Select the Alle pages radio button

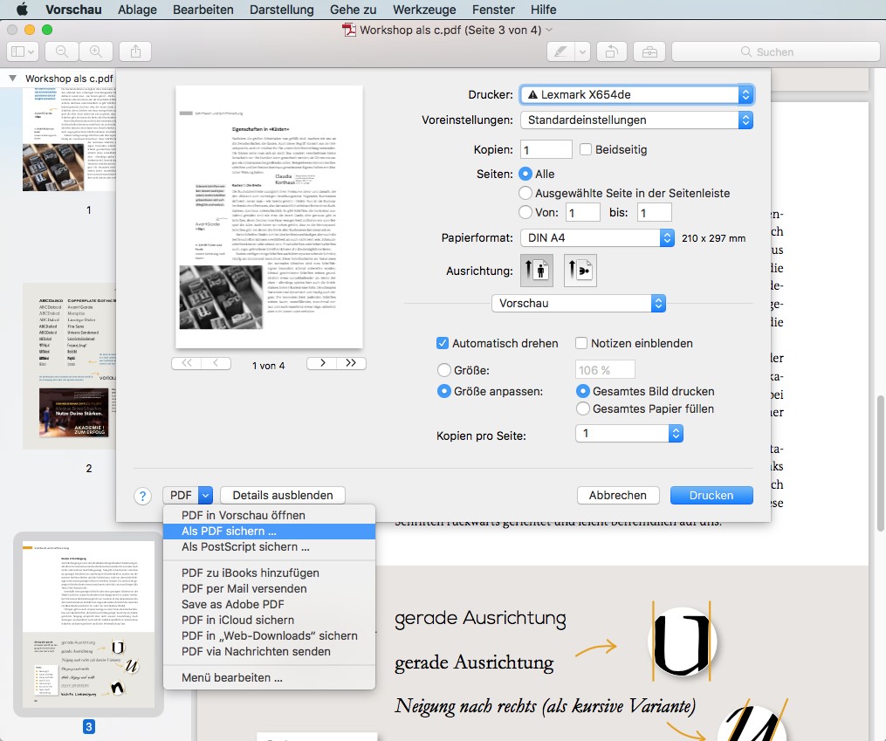[x=525, y=174]
